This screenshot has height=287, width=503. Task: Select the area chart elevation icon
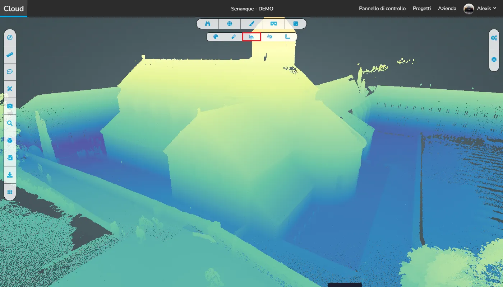(x=251, y=37)
